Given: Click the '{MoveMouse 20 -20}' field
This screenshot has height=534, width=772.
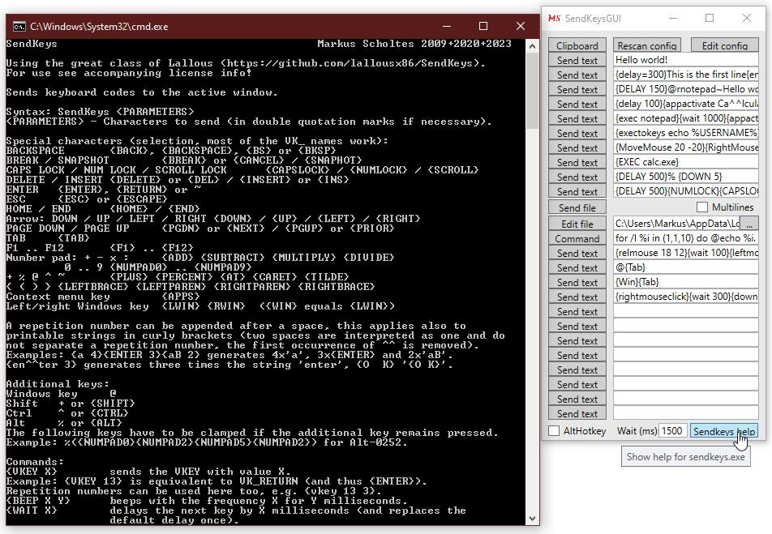Looking at the screenshot, I should 685,147.
